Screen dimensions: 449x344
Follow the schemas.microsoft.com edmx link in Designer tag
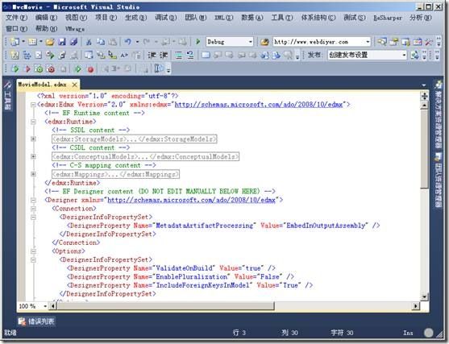point(191,200)
